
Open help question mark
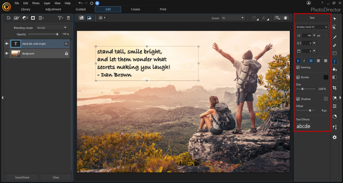[322, 3]
